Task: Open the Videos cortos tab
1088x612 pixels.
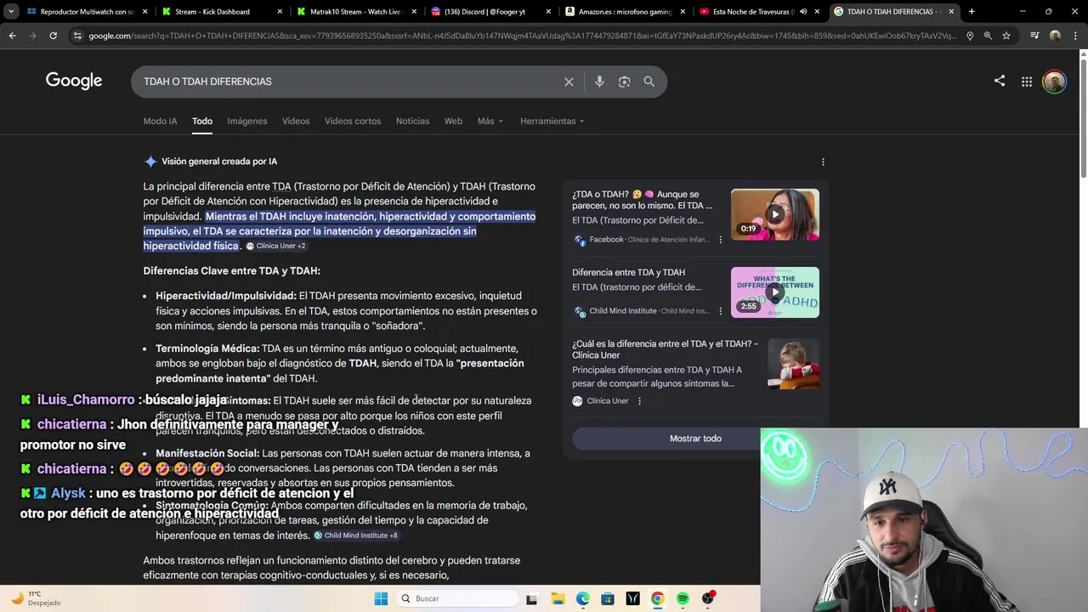Action: (353, 121)
